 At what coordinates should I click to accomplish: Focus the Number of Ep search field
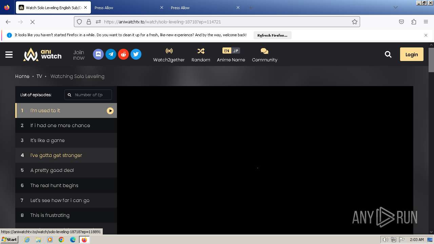[88, 95]
